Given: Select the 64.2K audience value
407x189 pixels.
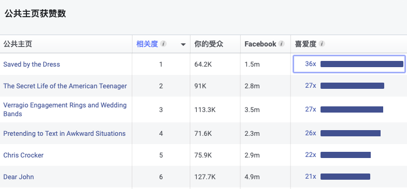Looking at the screenshot, I should [203, 64].
